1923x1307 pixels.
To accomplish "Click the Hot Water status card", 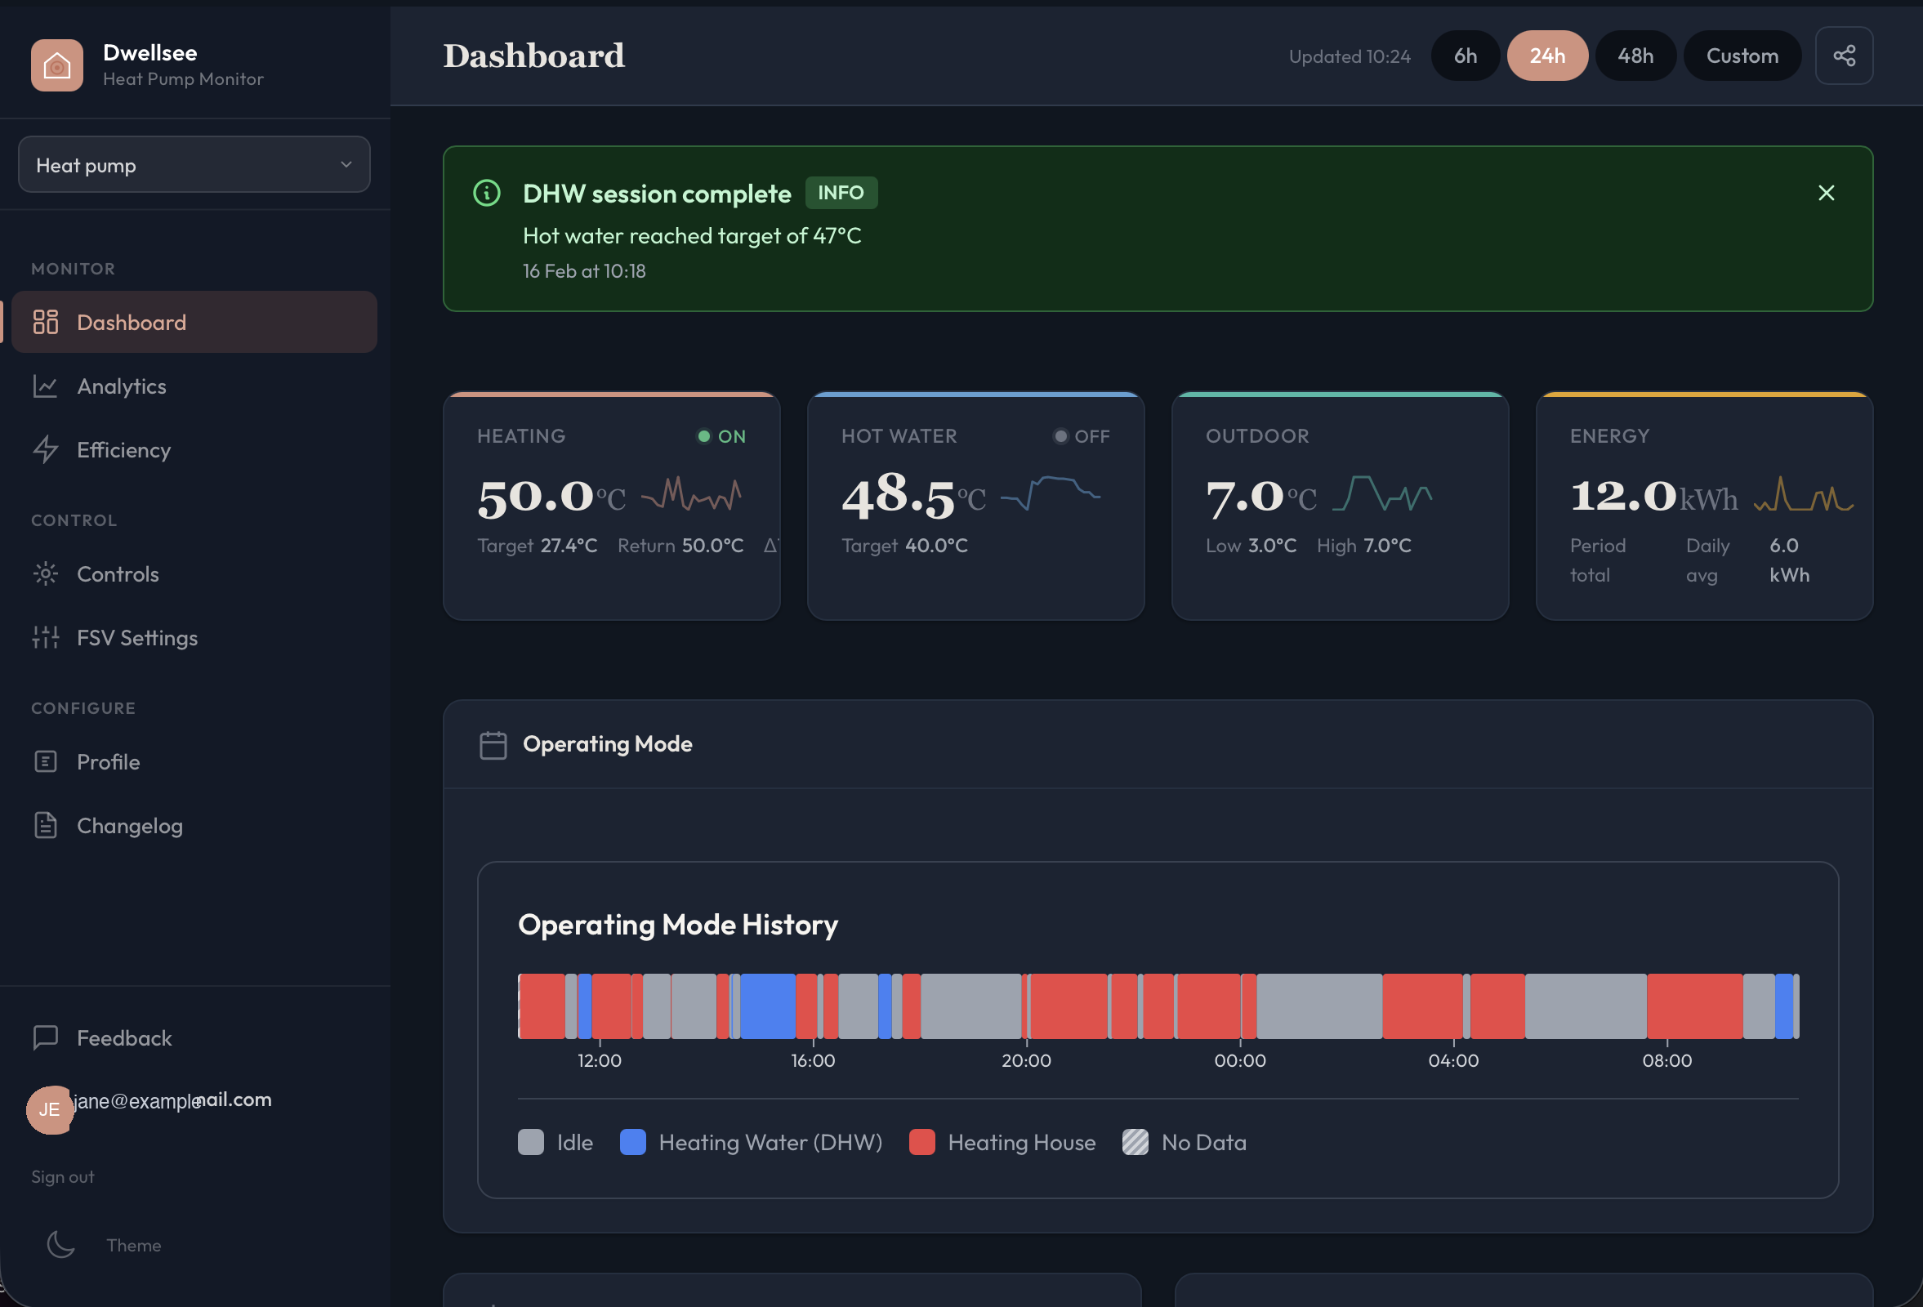I will (x=975, y=506).
